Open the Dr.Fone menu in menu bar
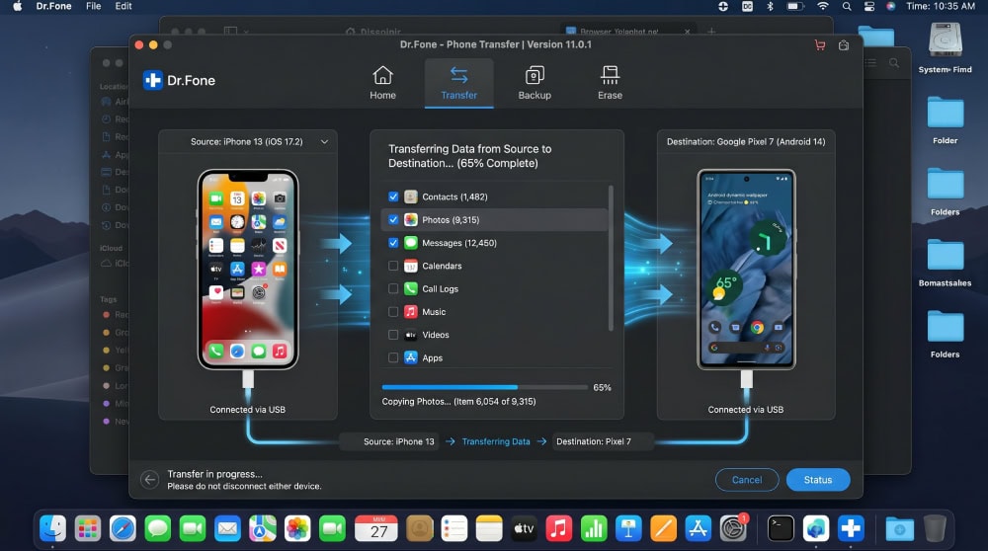 pyautogui.click(x=53, y=6)
